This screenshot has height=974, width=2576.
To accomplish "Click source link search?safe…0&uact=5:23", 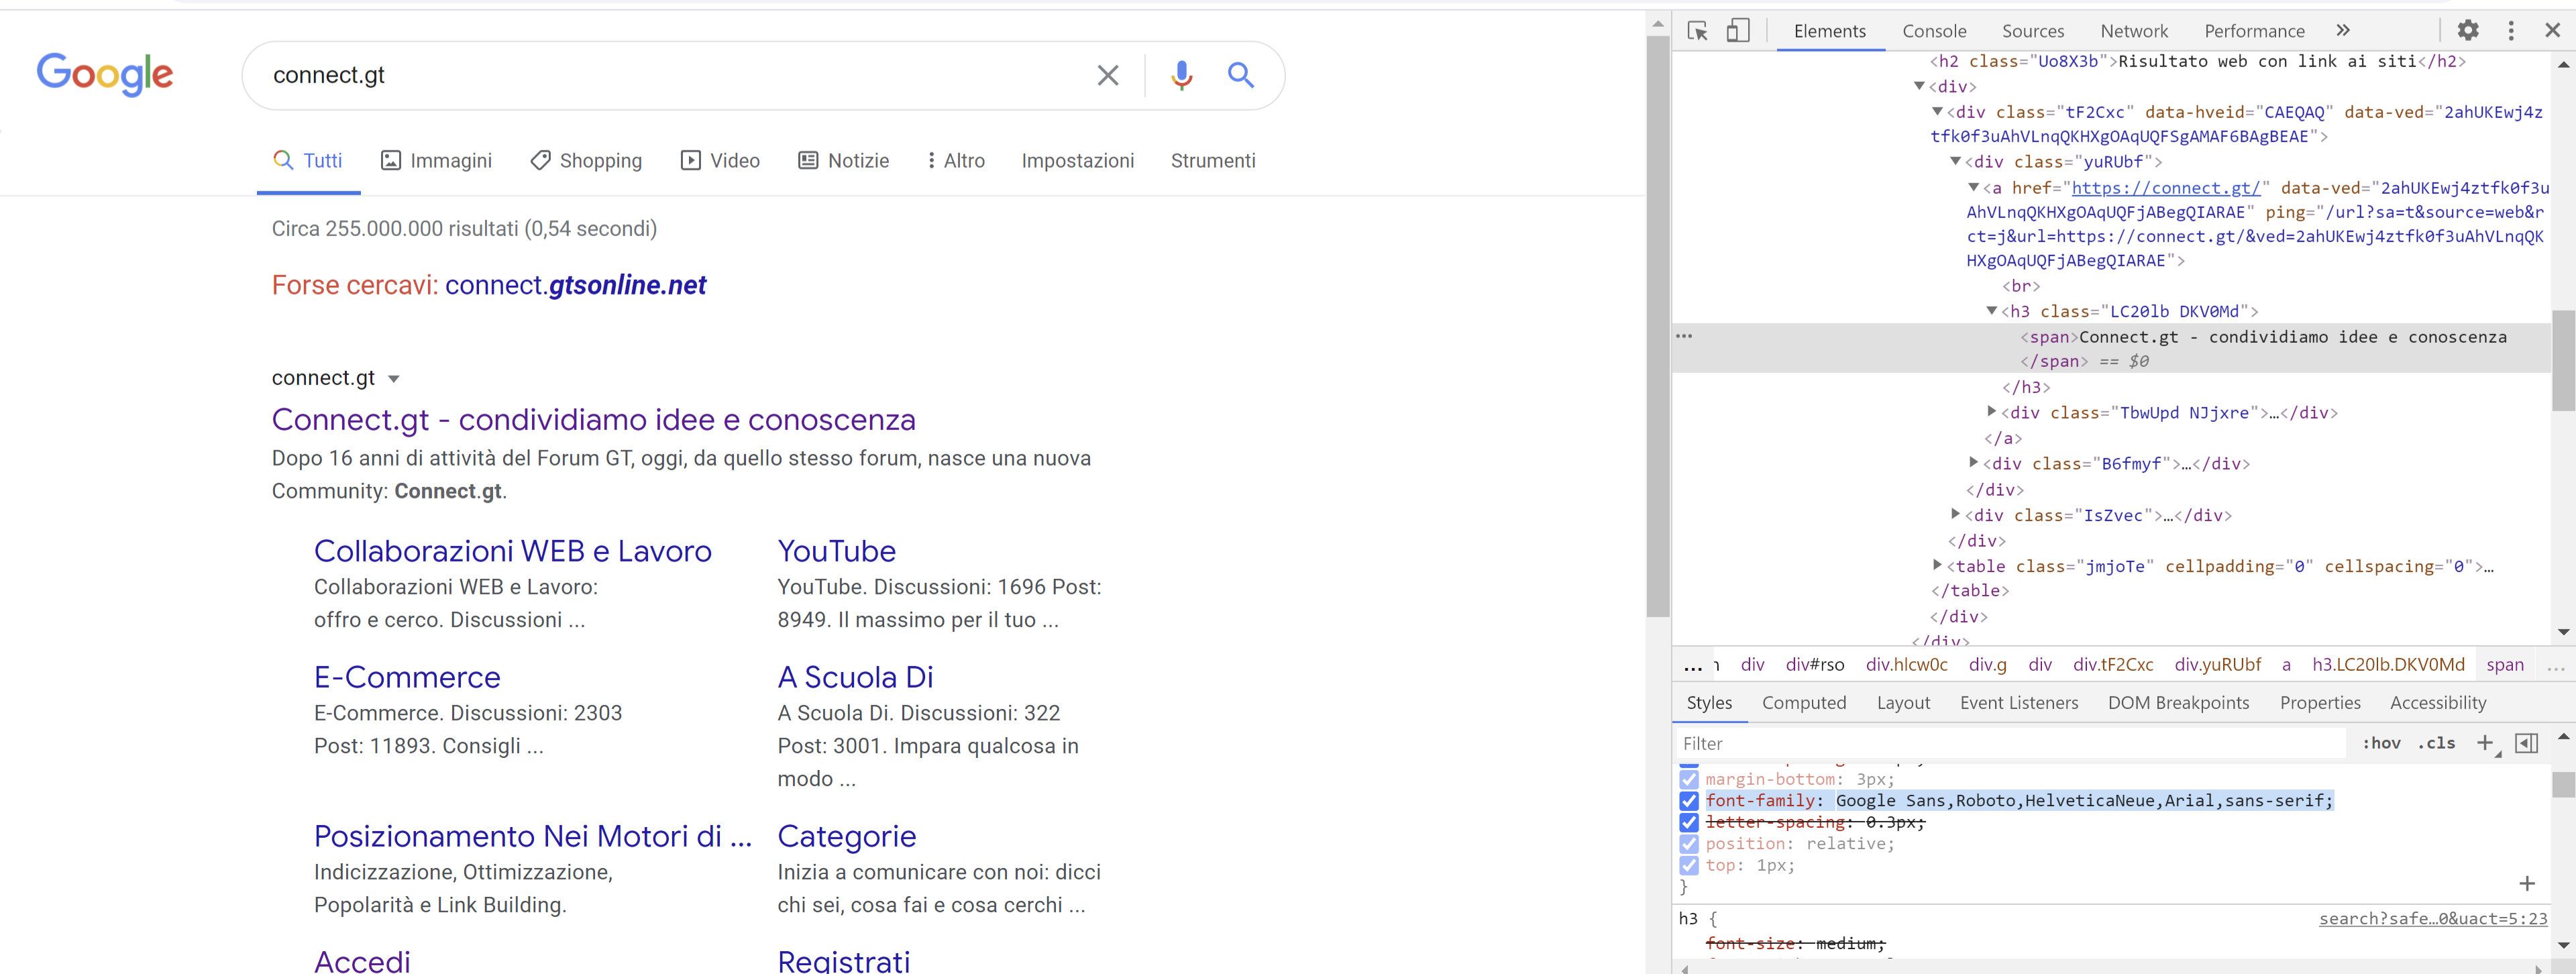I will click(2433, 919).
